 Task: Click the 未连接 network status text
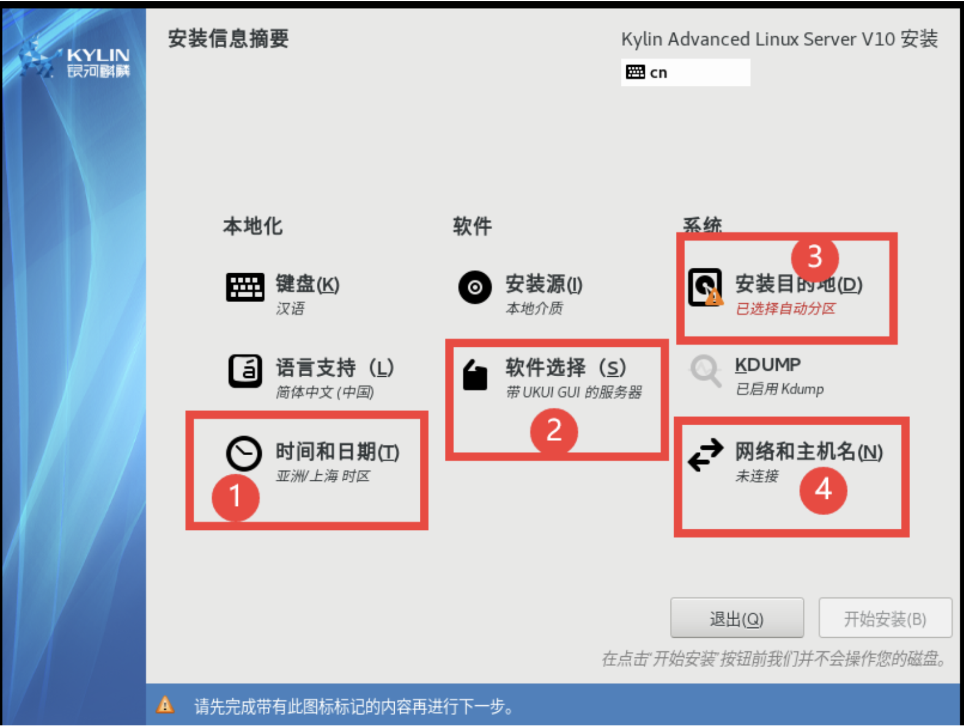pyautogui.click(x=756, y=476)
